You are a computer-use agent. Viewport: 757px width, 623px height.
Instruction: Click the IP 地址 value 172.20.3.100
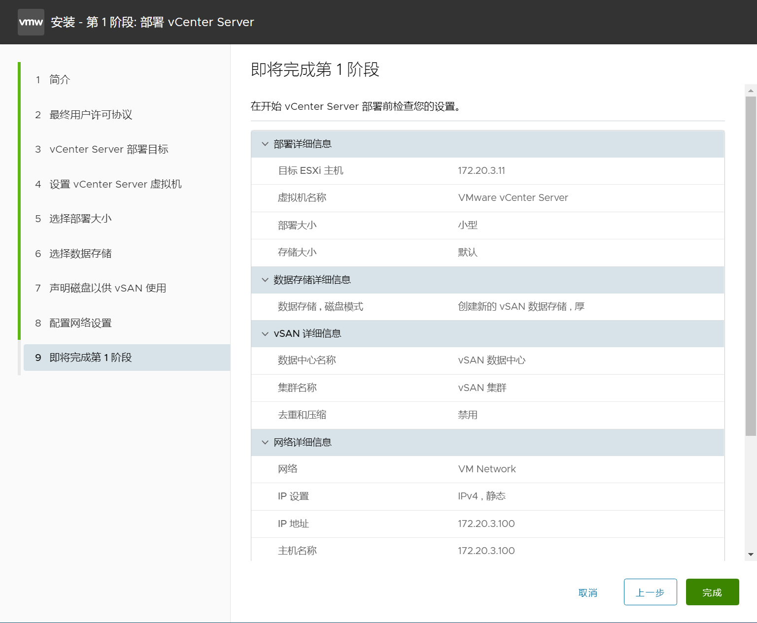point(486,524)
